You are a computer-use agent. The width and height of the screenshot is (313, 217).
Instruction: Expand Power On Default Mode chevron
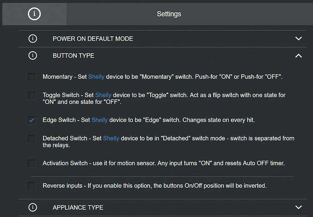click(x=298, y=39)
